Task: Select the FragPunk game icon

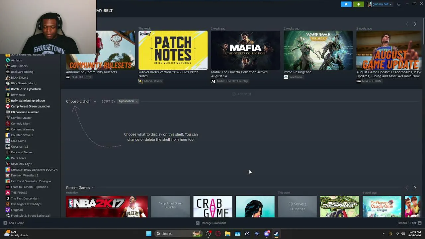Action: click(8, 210)
